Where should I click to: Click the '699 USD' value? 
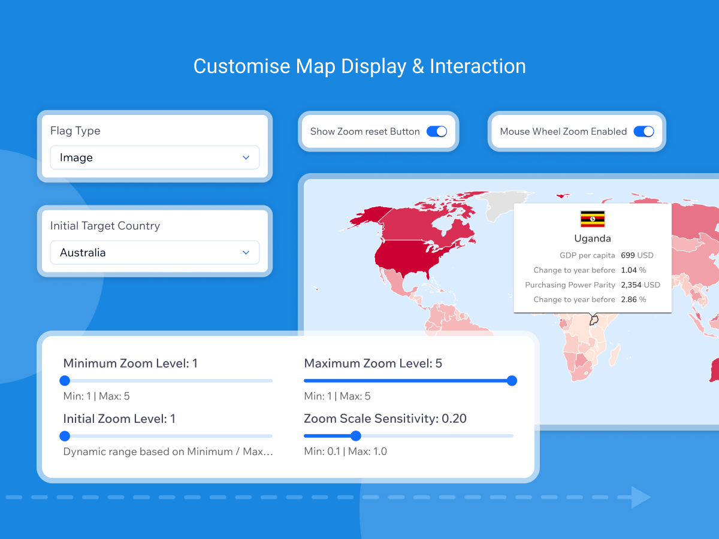637,255
